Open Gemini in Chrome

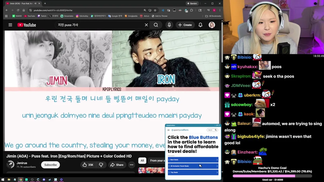192,4
